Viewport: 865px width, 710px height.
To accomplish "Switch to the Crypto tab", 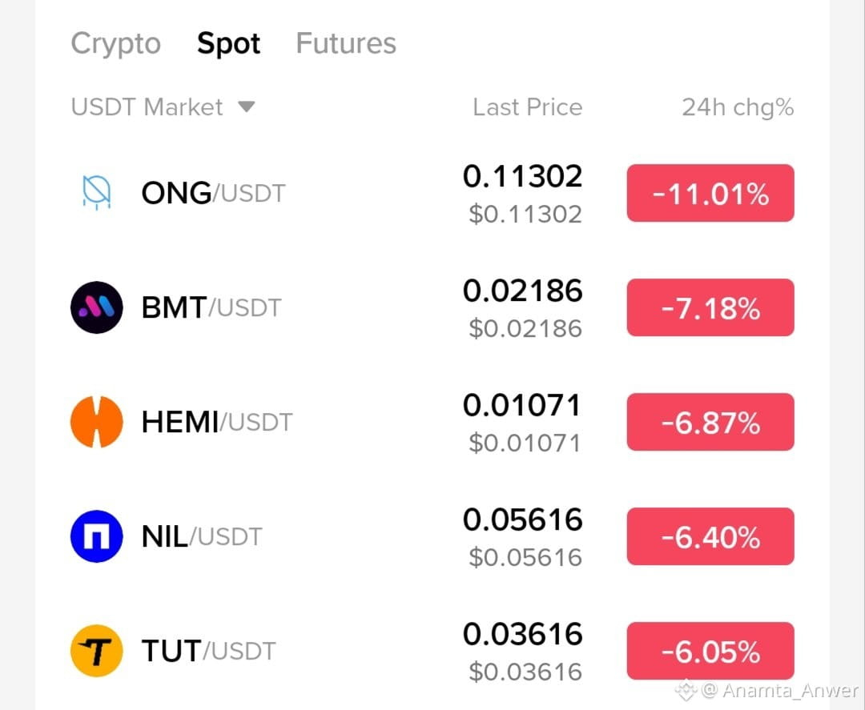I will (116, 43).
